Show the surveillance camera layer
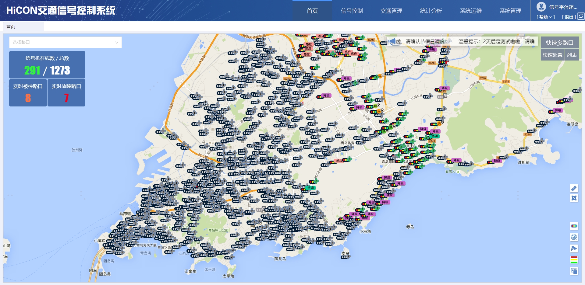585x285 pixels. click(x=574, y=249)
